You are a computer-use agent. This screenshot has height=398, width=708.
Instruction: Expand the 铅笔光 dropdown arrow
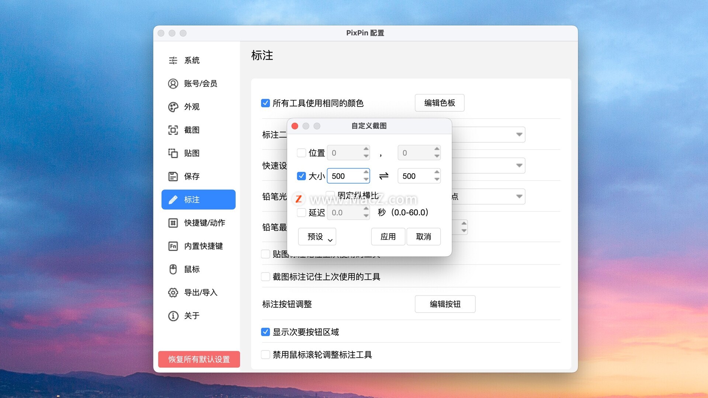tap(519, 196)
